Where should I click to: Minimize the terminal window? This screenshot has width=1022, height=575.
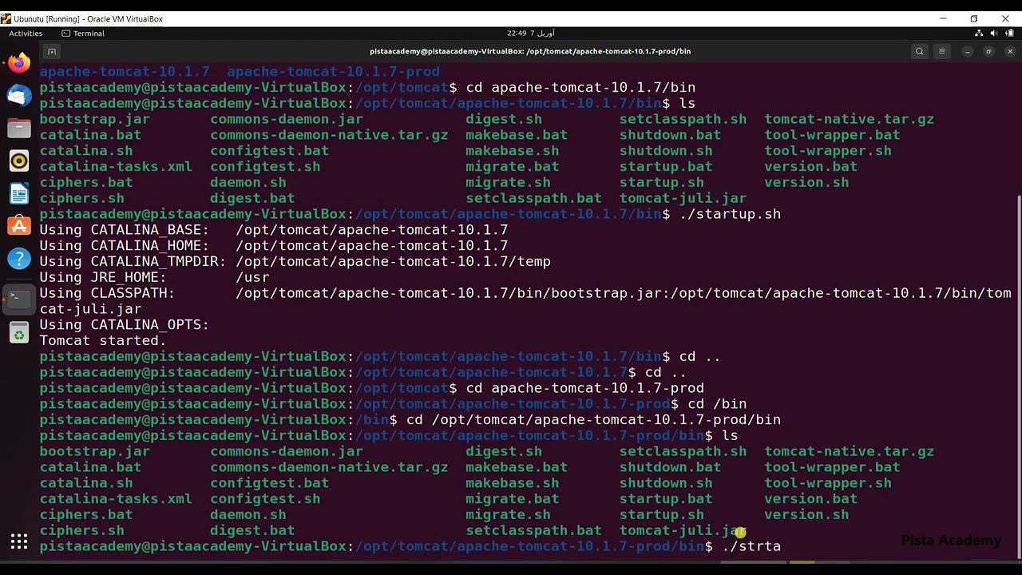point(968,51)
